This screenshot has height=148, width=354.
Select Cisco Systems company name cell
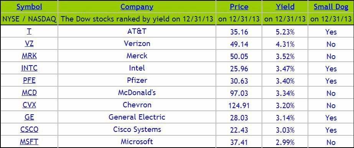pyautogui.click(x=137, y=130)
